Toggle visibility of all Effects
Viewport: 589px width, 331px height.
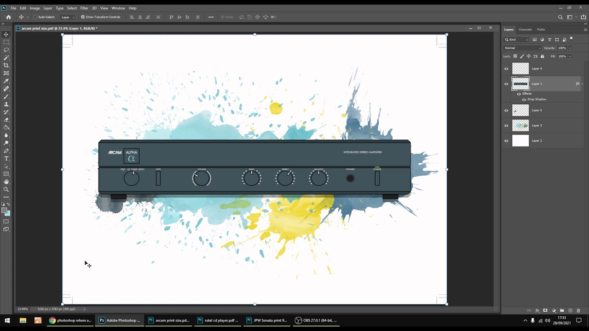[x=519, y=94]
